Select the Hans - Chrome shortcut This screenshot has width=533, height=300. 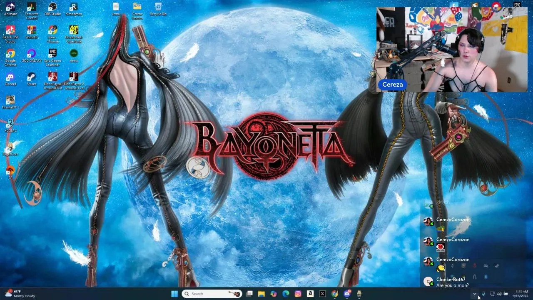(52, 34)
